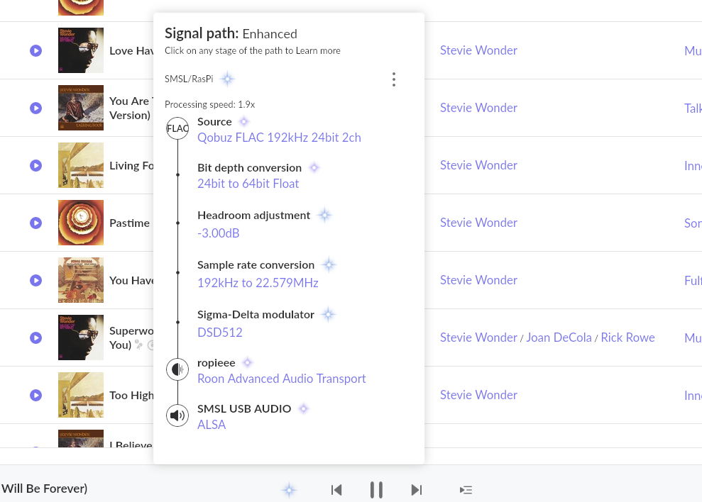
Task: Open Stevie Wonder artist in Pastime row
Action: tap(478, 223)
